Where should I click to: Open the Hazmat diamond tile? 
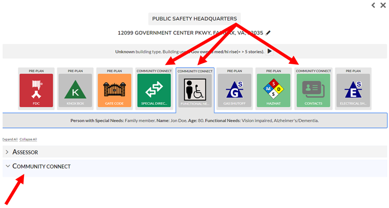273,90
